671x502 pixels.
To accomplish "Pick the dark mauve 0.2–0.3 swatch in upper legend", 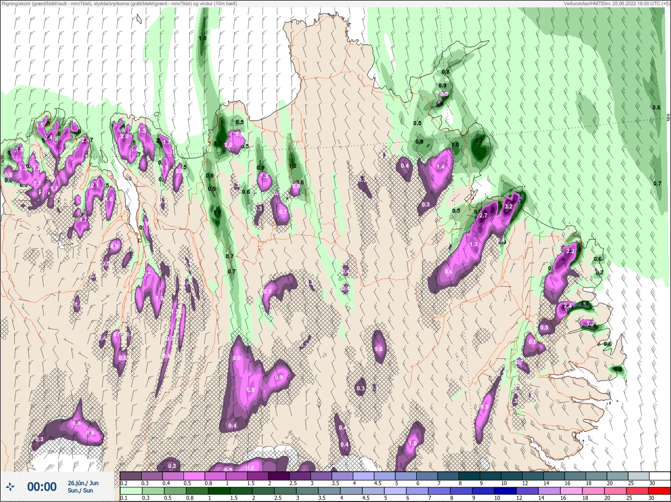I will (x=131, y=476).
